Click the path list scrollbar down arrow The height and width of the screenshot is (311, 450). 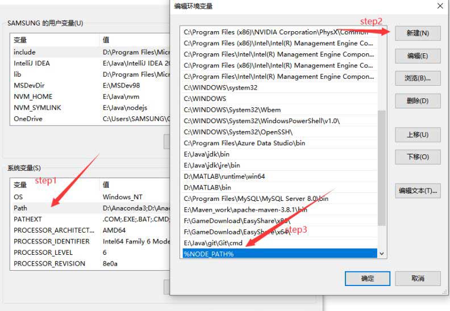tap(382, 254)
